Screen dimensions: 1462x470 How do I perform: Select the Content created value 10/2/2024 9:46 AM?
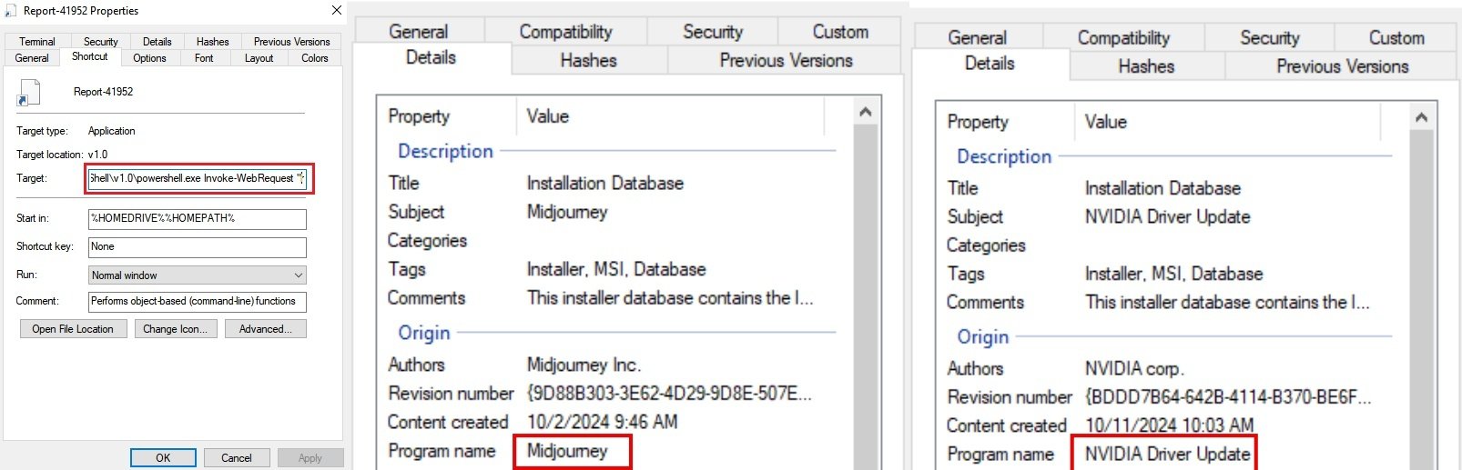[x=602, y=422]
